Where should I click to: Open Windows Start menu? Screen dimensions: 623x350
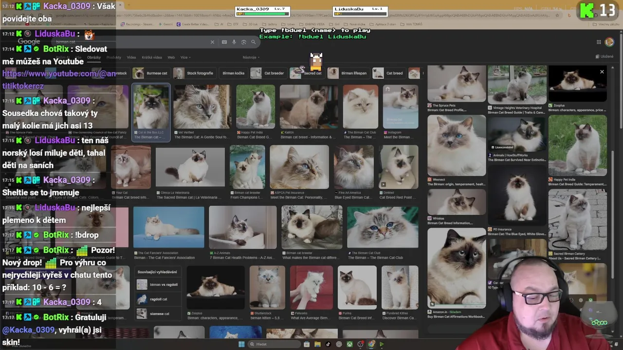point(241,344)
